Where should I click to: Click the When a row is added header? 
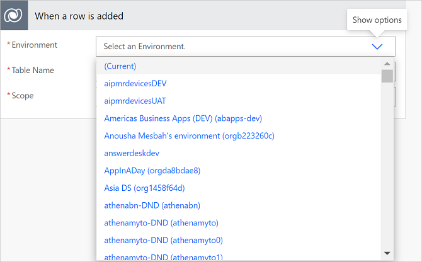[x=79, y=16]
